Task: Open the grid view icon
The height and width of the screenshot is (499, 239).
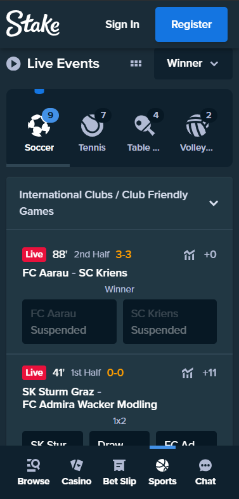Action: [x=136, y=64]
